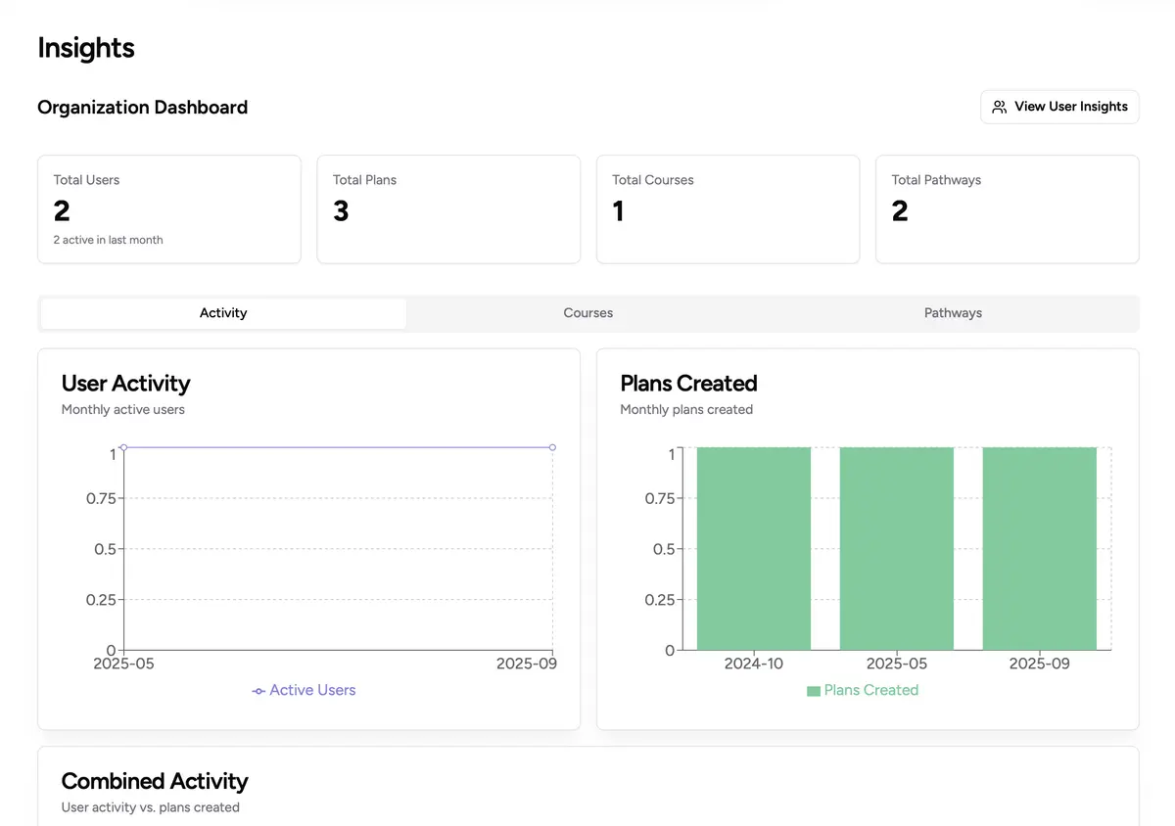The width and height of the screenshot is (1175, 826).
Task: Click the users icon on View User Insights button
Action: coord(999,106)
